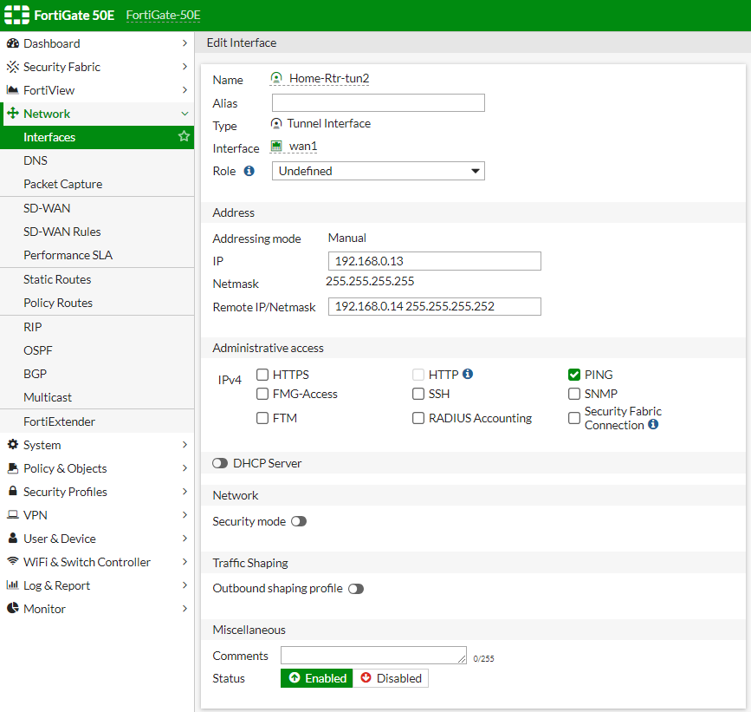Collapse the Network menu section

(97, 114)
